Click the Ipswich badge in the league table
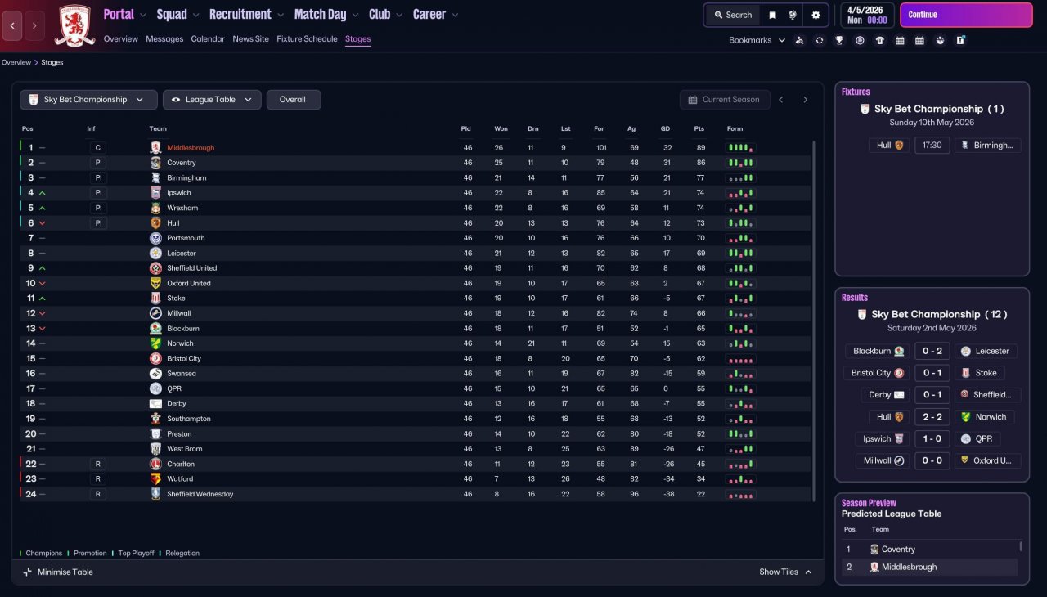 tap(155, 193)
